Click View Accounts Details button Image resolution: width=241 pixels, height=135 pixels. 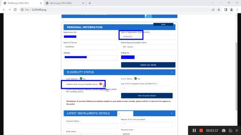click(147, 96)
